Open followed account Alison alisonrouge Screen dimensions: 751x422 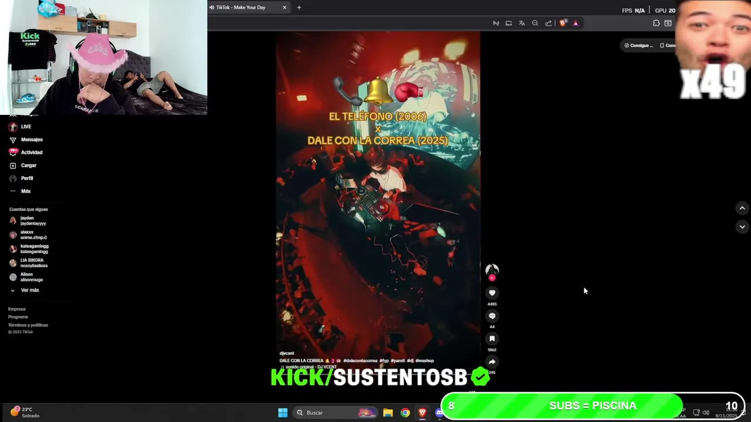tap(27, 277)
